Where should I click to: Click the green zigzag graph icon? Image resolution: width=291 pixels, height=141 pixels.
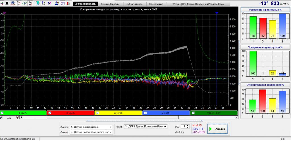click(x=24, y=3)
